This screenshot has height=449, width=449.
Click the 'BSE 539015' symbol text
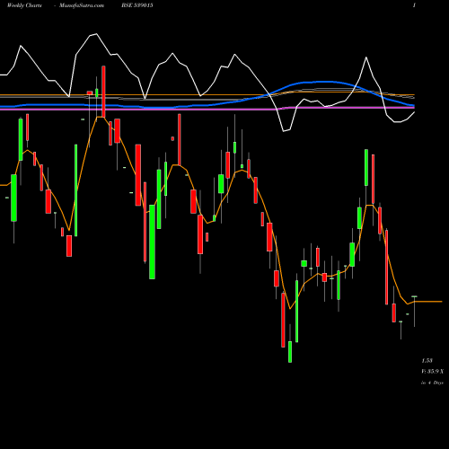(x=137, y=5)
